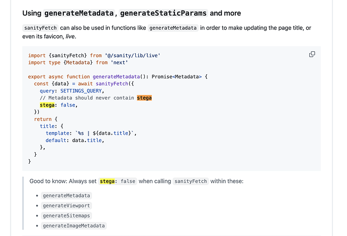Click highlighted "stega" in Good to know note

coord(107,181)
